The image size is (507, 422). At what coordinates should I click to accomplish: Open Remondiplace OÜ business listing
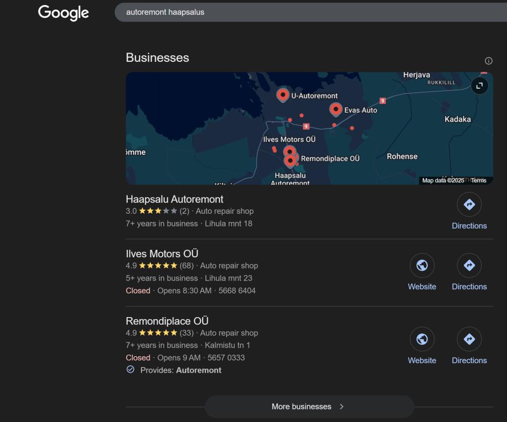pos(167,321)
